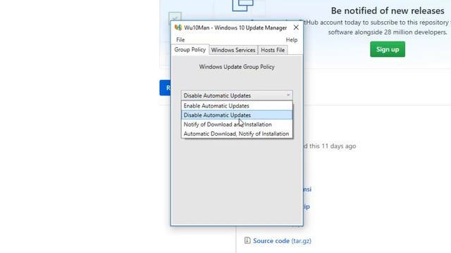The height and width of the screenshot is (253, 451).
Task: Open the Help menu in Wu10Man
Action: coord(291,40)
